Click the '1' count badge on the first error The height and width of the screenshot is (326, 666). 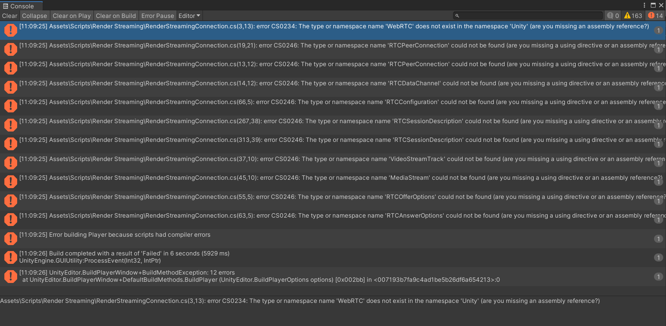(659, 30)
